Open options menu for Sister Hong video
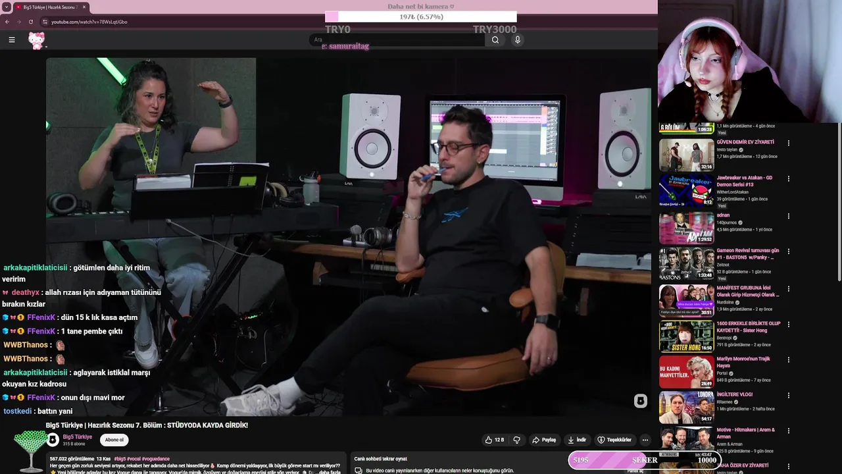 point(788,325)
